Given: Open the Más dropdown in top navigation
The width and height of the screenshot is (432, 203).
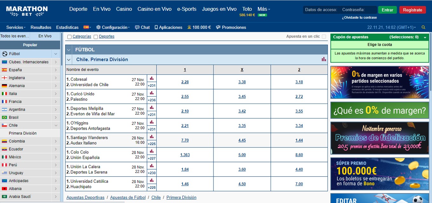Looking at the screenshot, I should coord(264,9).
